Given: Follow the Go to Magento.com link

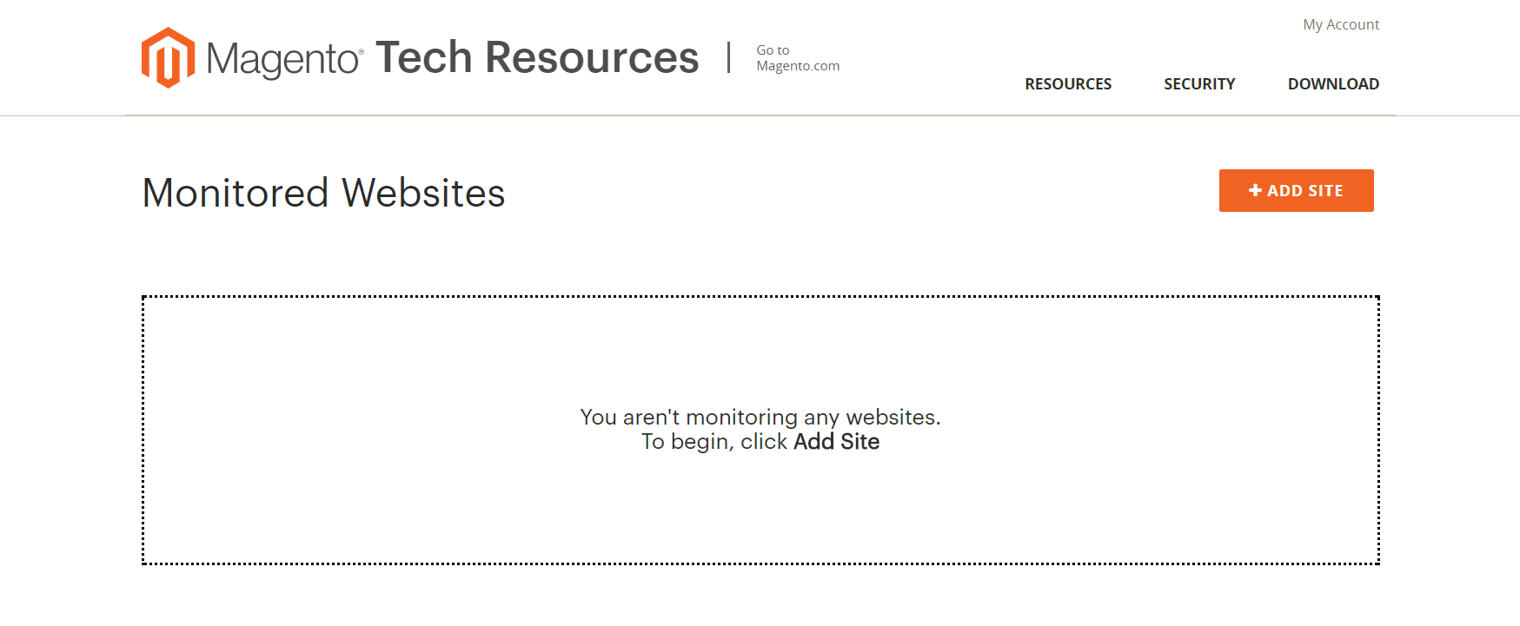Looking at the screenshot, I should [x=798, y=58].
